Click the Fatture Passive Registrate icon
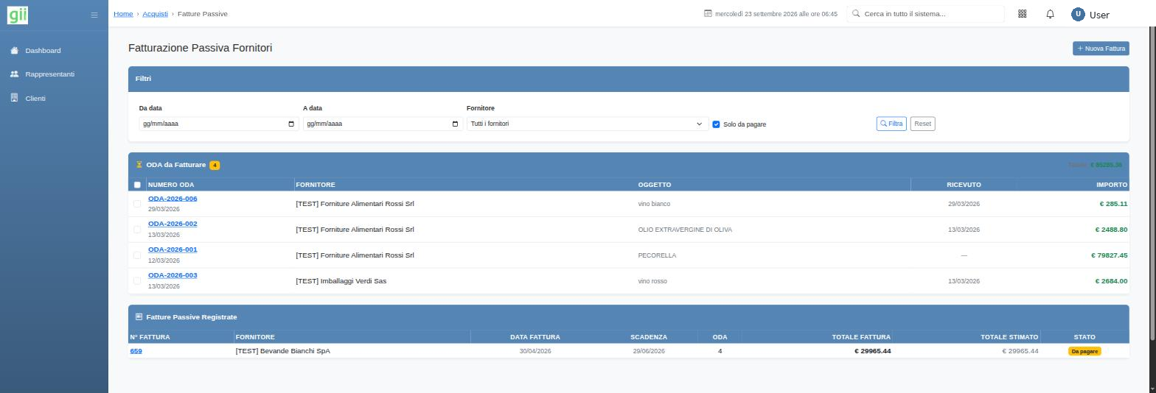Viewport: 1156px width, 393px height. (x=139, y=316)
